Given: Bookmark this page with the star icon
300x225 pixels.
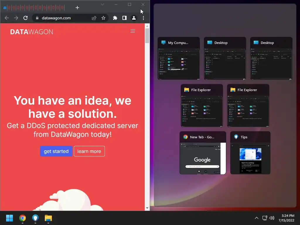Looking at the screenshot, I should pos(103,18).
